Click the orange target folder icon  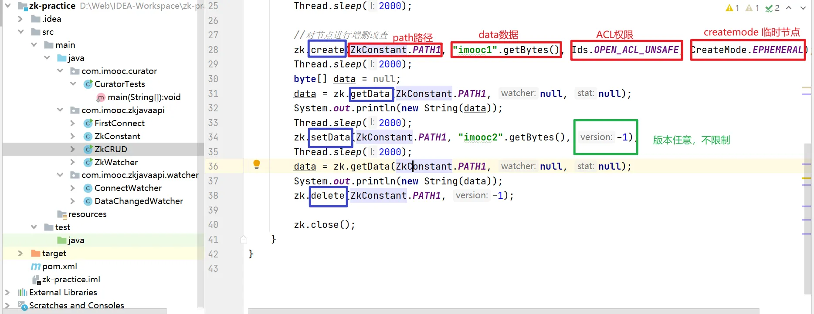[x=36, y=254]
